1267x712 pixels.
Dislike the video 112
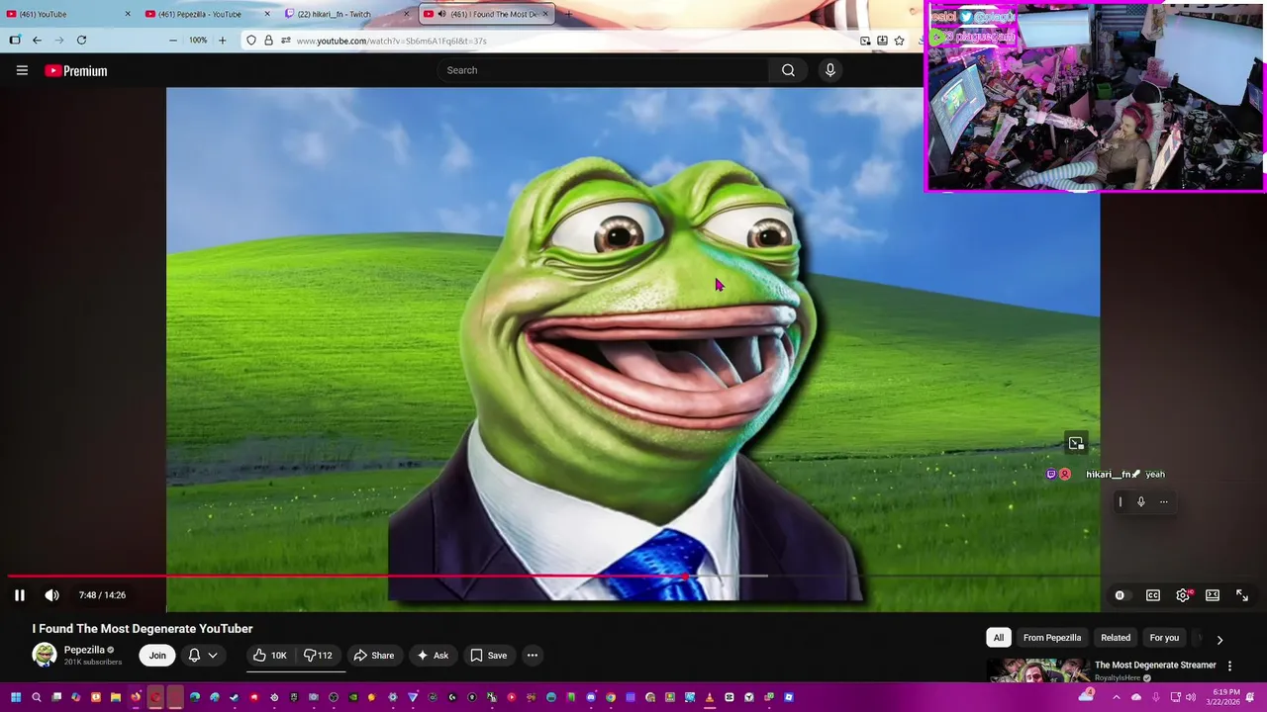[318, 655]
